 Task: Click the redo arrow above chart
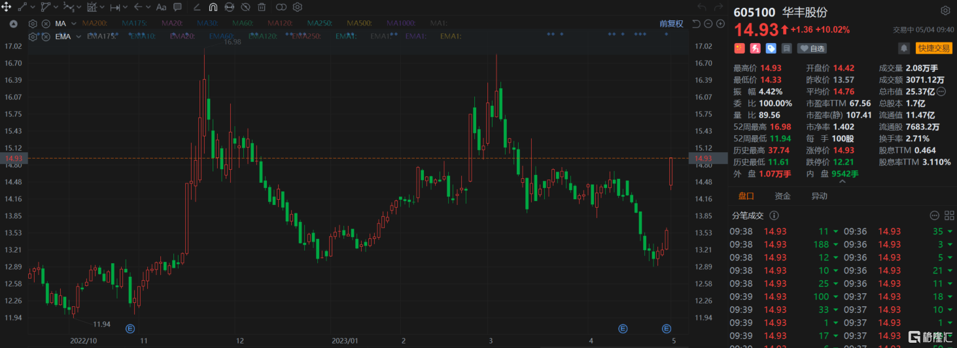(x=718, y=7)
